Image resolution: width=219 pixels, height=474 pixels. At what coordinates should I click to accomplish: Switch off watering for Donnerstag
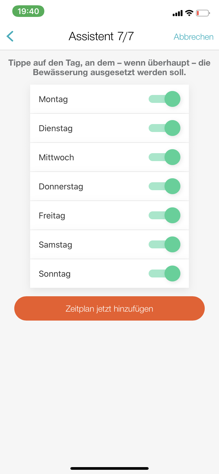pos(165,186)
